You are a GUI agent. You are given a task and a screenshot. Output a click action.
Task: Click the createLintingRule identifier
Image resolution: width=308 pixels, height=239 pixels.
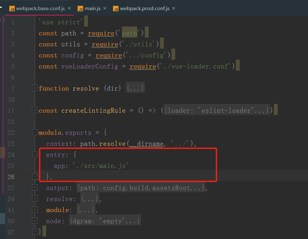93,111
